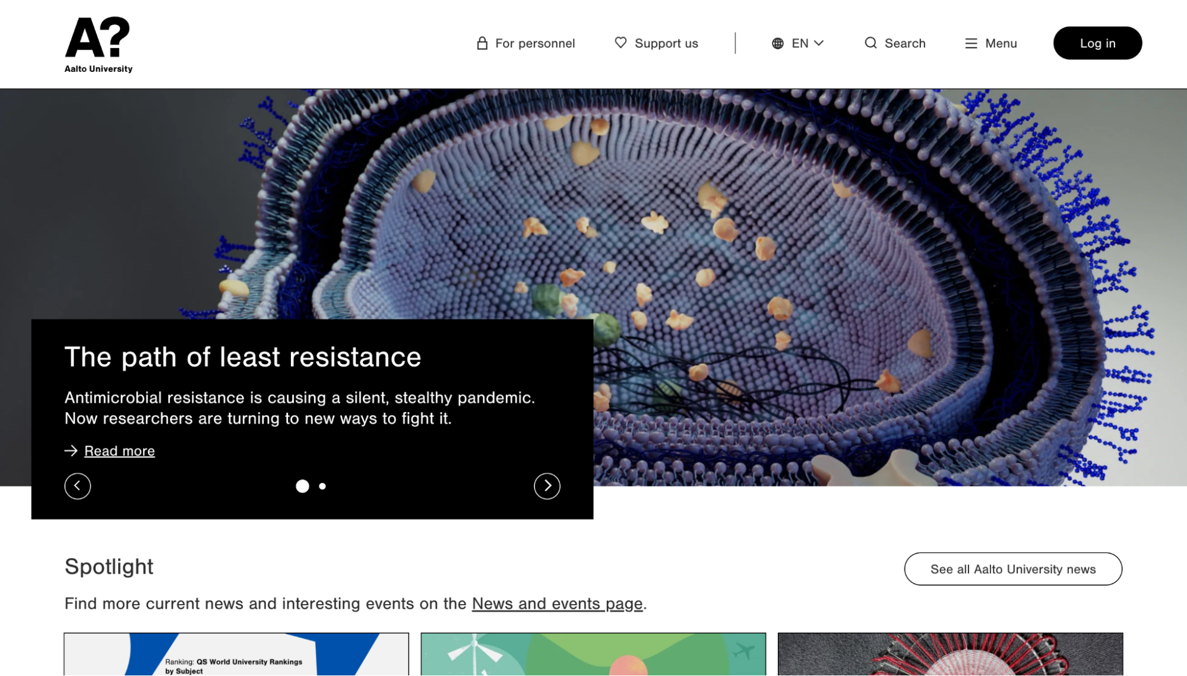Open the Menu navigation item
The width and height of the screenshot is (1187, 676).
[1001, 43]
